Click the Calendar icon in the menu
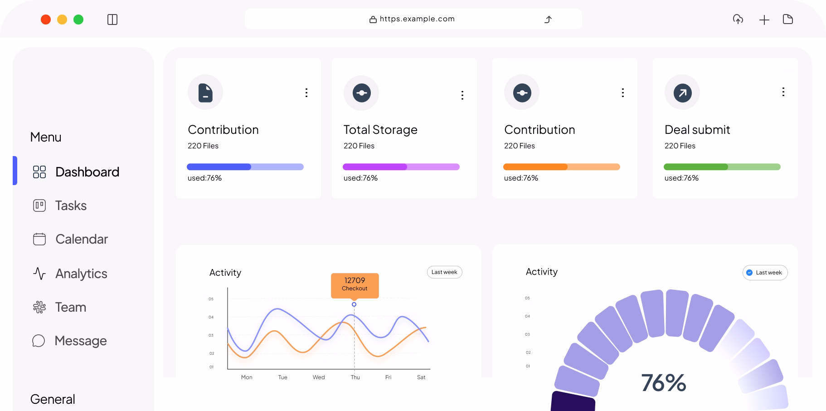The image size is (826, 411). (x=39, y=239)
